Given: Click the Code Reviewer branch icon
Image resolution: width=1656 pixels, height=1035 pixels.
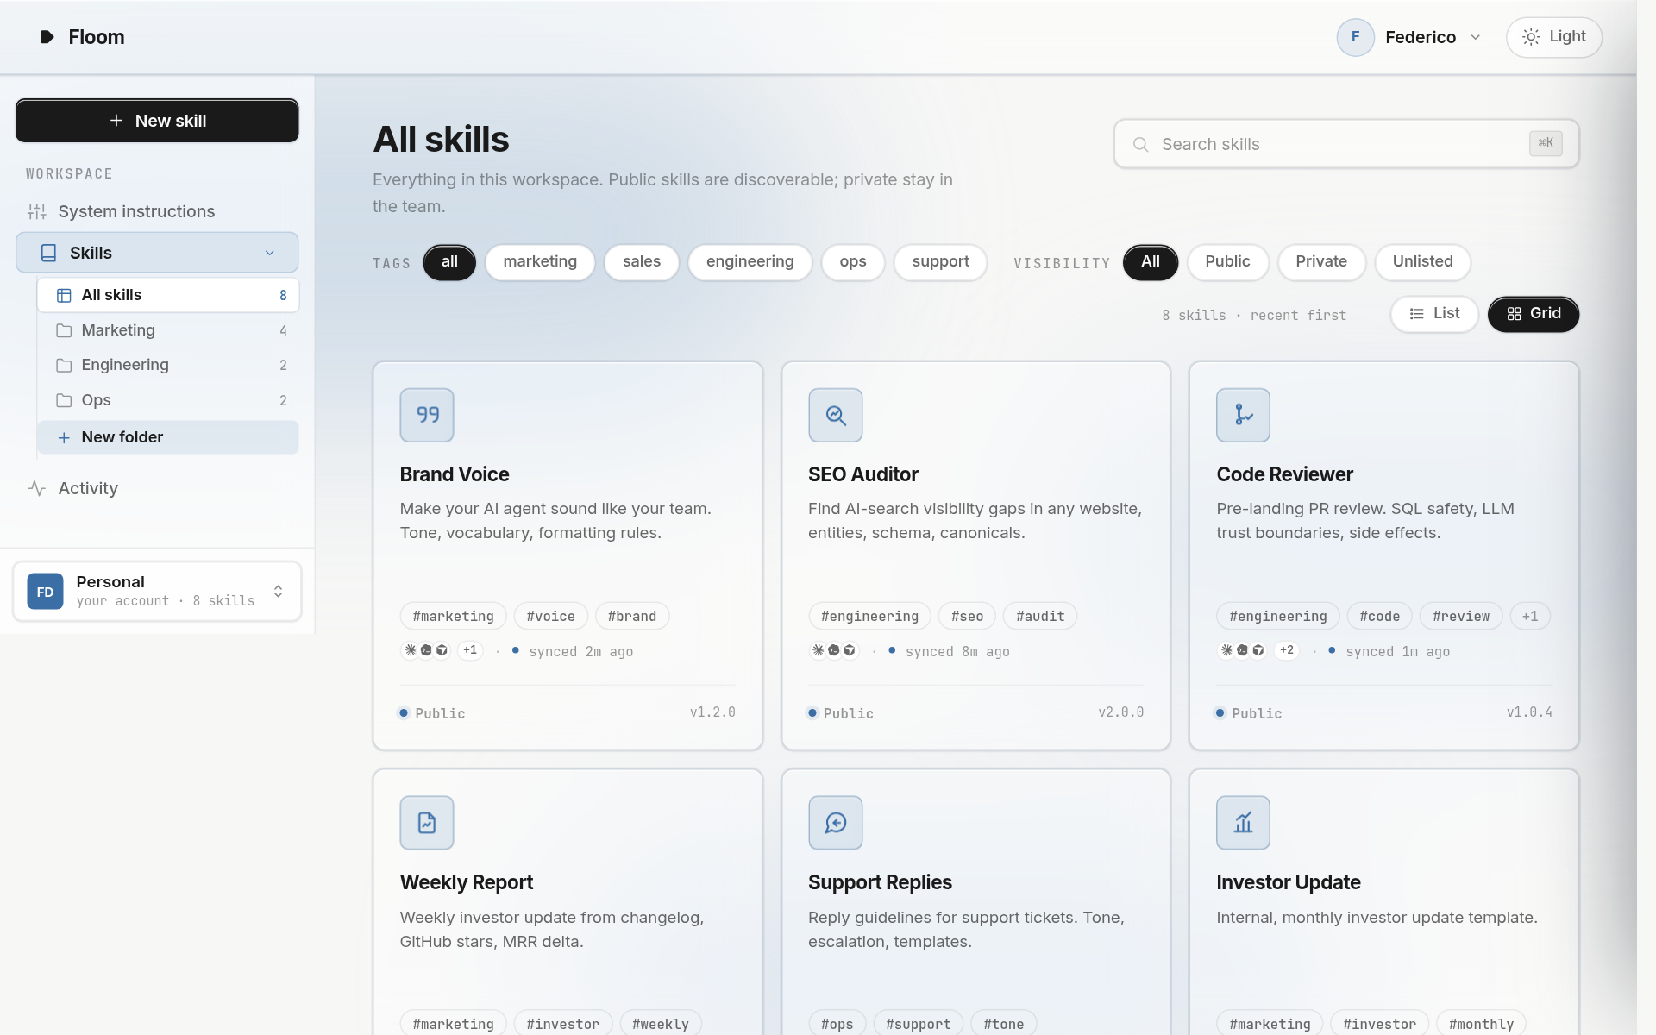Looking at the screenshot, I should coord(1243,415).
